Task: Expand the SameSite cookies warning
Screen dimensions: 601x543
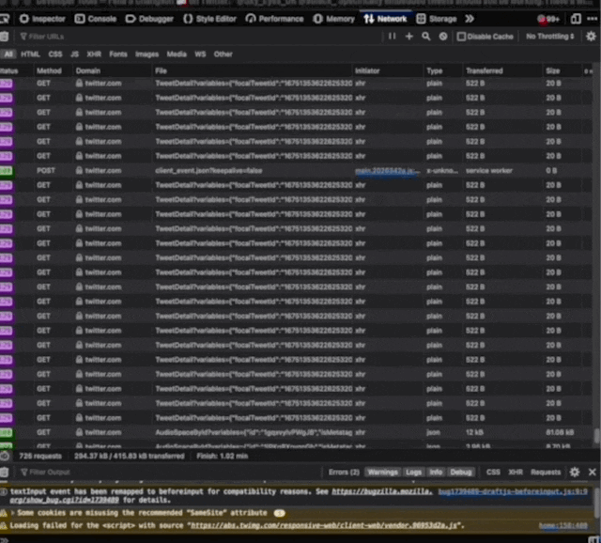Action: coord(12,513)
